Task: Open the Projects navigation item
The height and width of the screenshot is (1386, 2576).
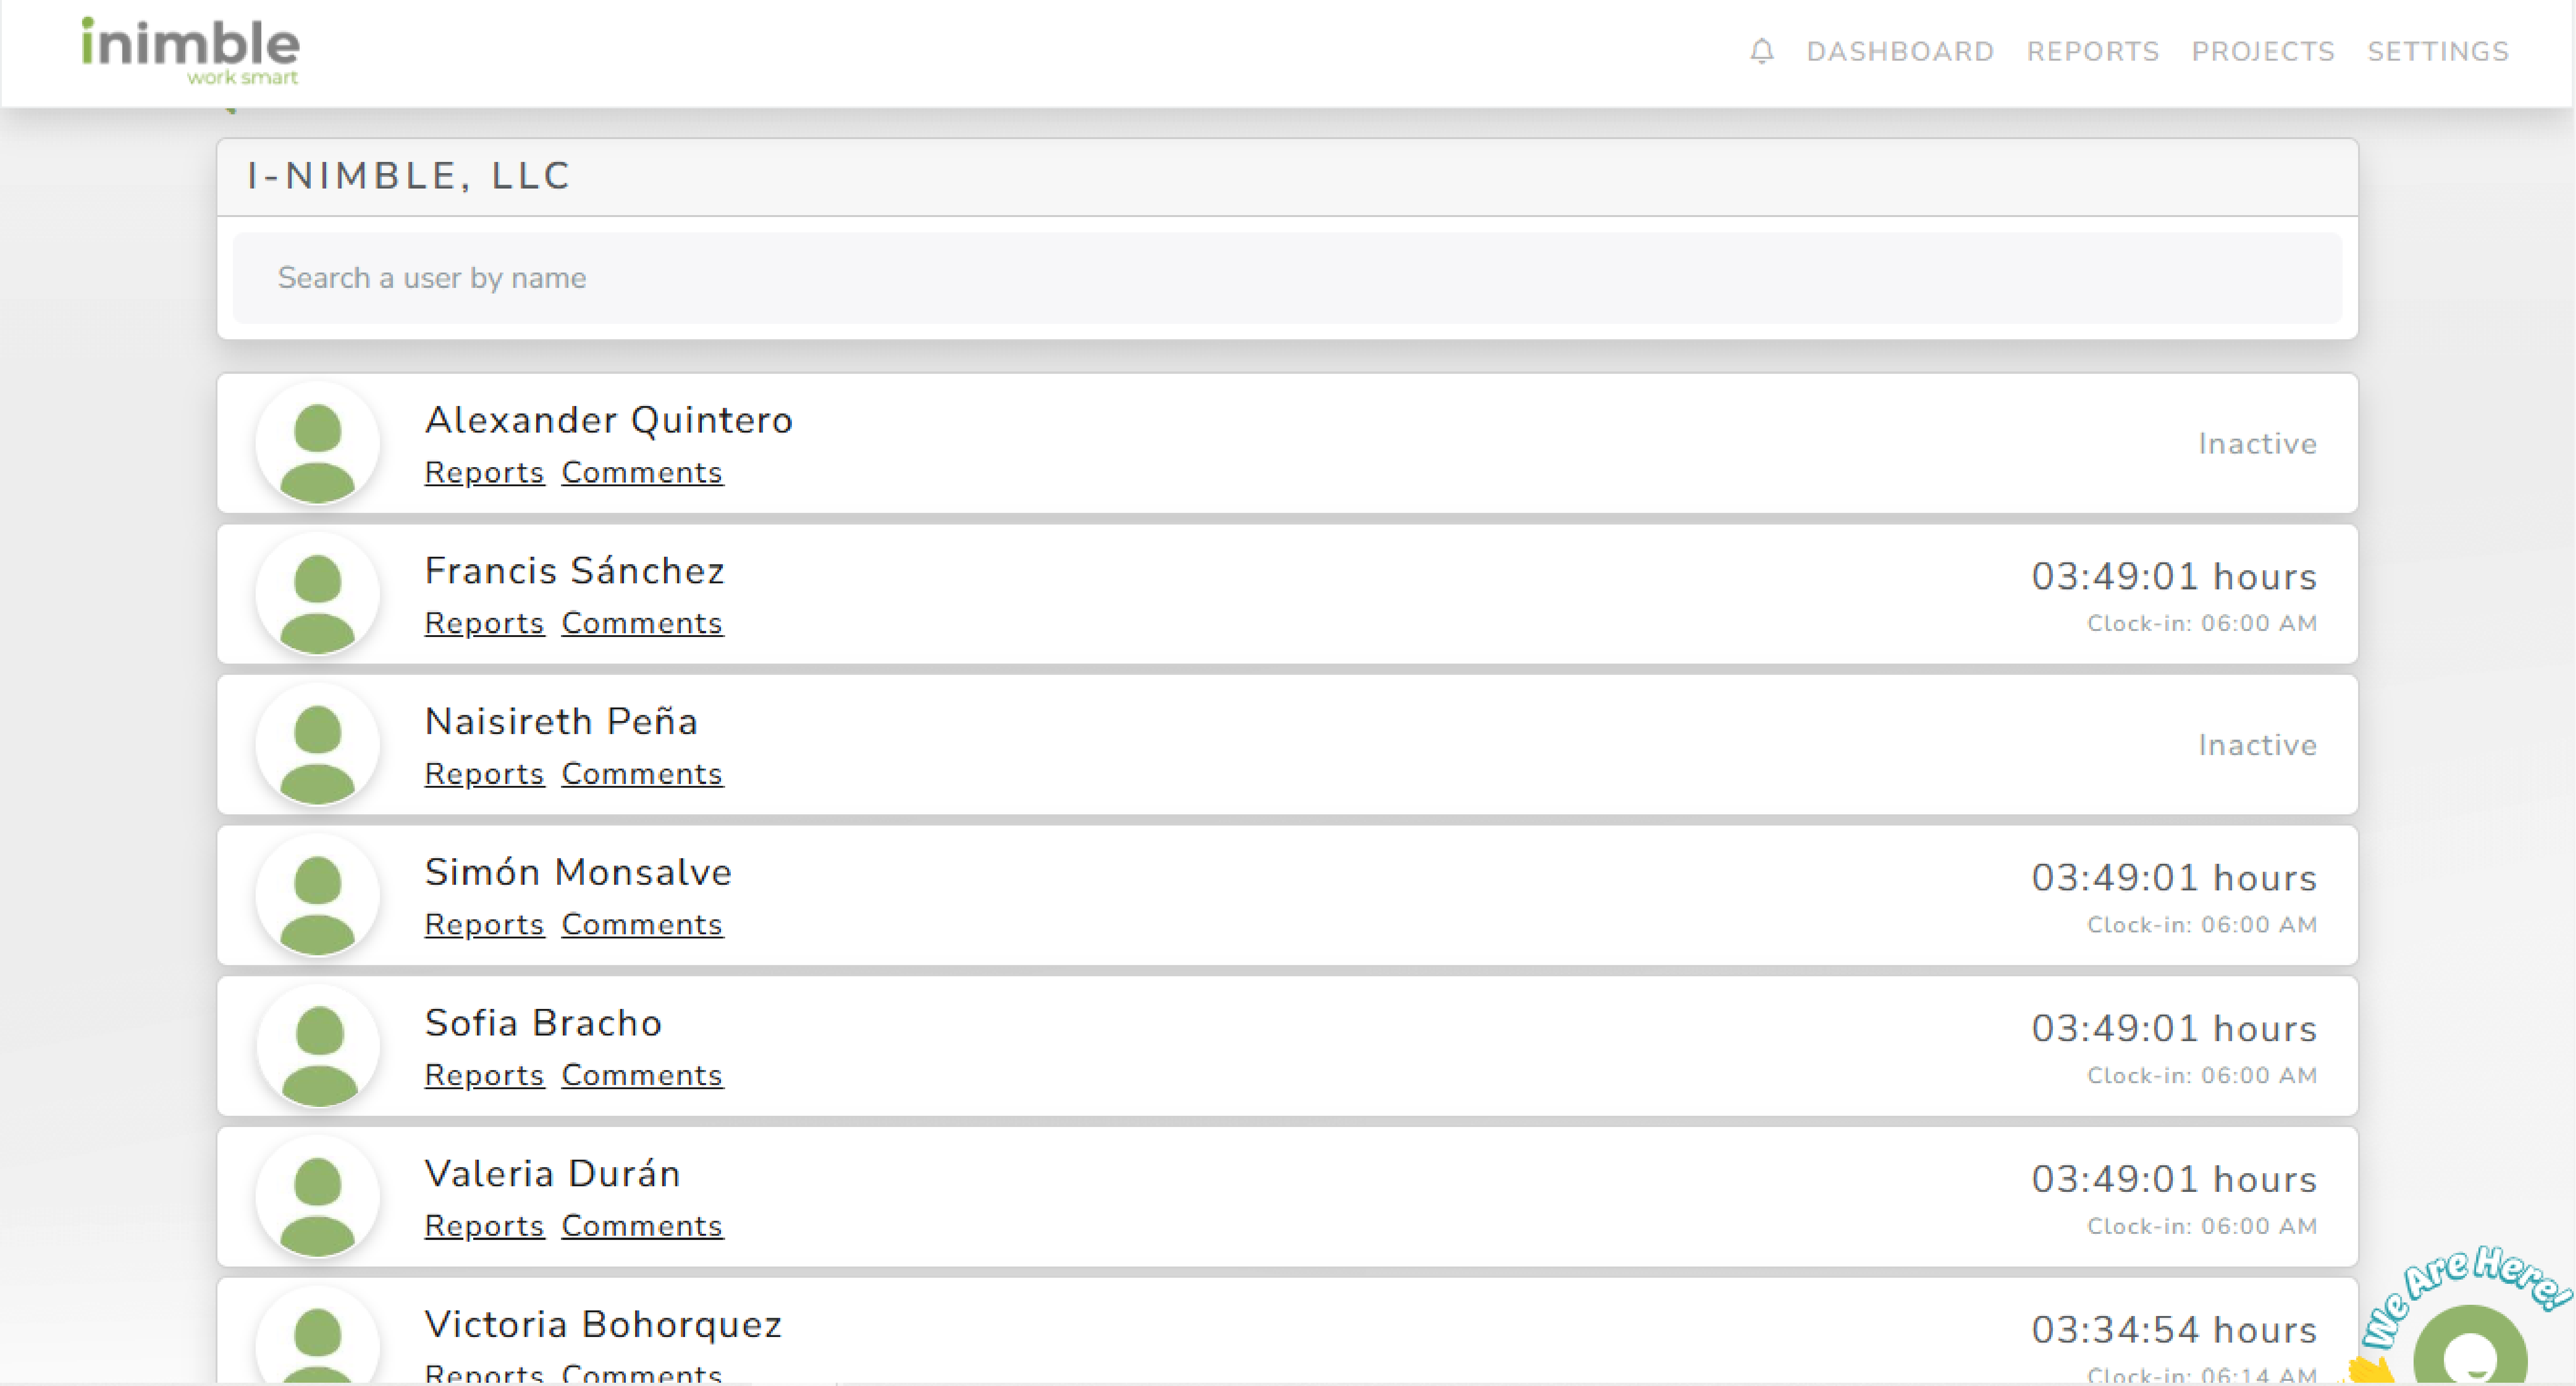Action: (x=2262, y=52)
